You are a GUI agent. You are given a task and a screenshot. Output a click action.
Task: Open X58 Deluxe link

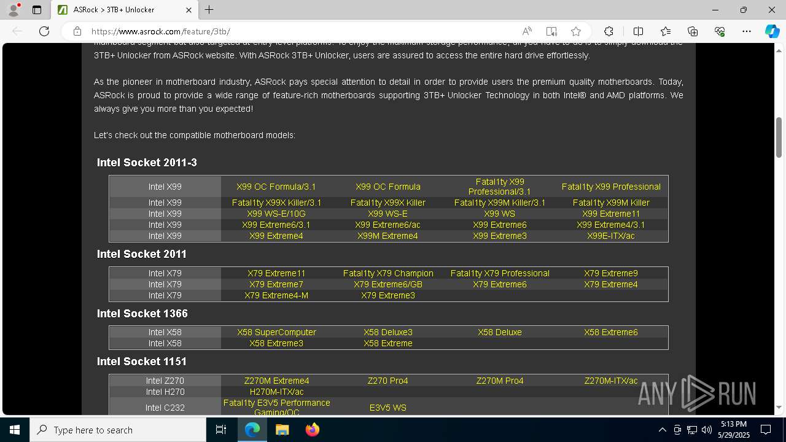pyautogui.click(x=500, y=332)
